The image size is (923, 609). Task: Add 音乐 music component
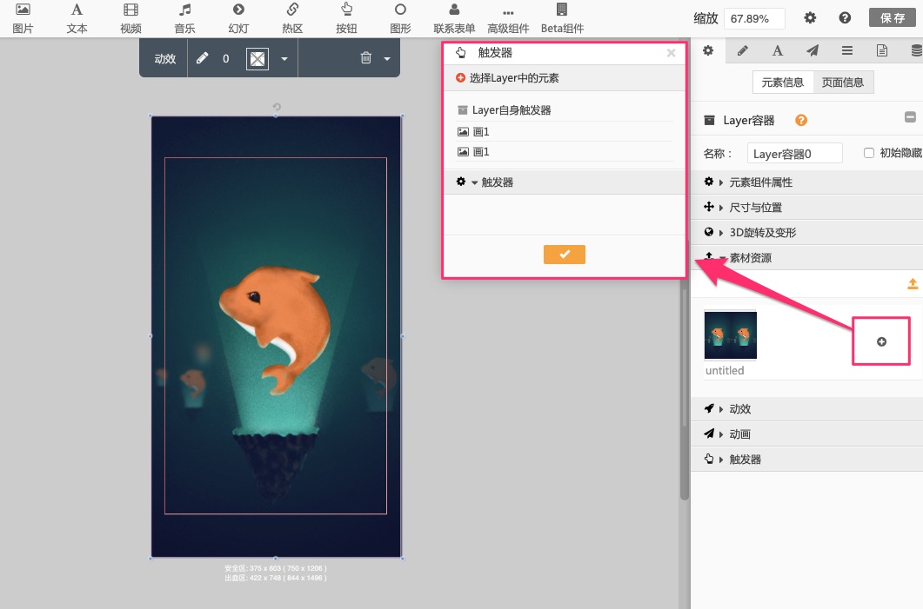[x=184, y=18]
